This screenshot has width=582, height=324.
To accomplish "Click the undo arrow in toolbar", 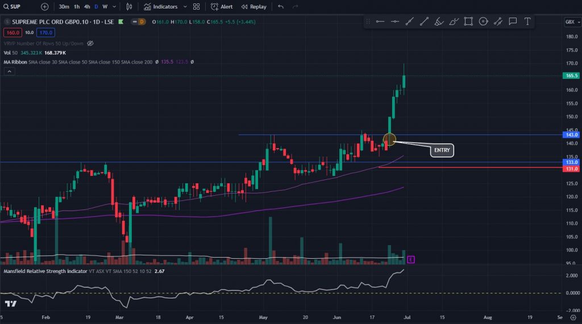I will (x=280, y=7).
